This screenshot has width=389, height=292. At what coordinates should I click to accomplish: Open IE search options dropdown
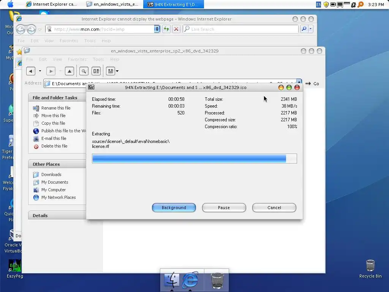pyautogui.click(x=311, y=29)
